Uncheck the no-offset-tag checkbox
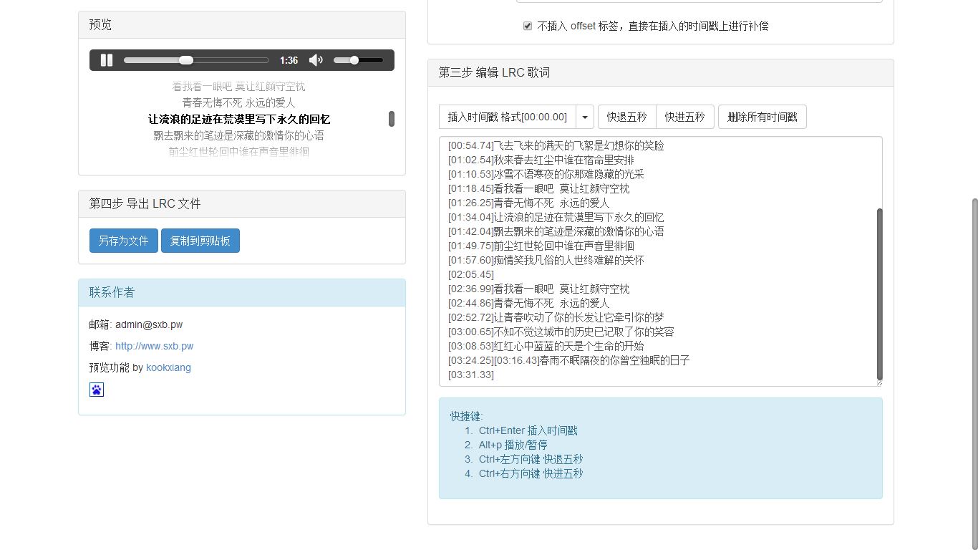The height and width of the screenshot is (550, 978). (528, 26)
